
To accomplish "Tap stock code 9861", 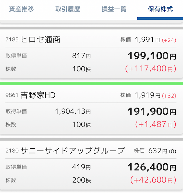I will tap(12, 95).
